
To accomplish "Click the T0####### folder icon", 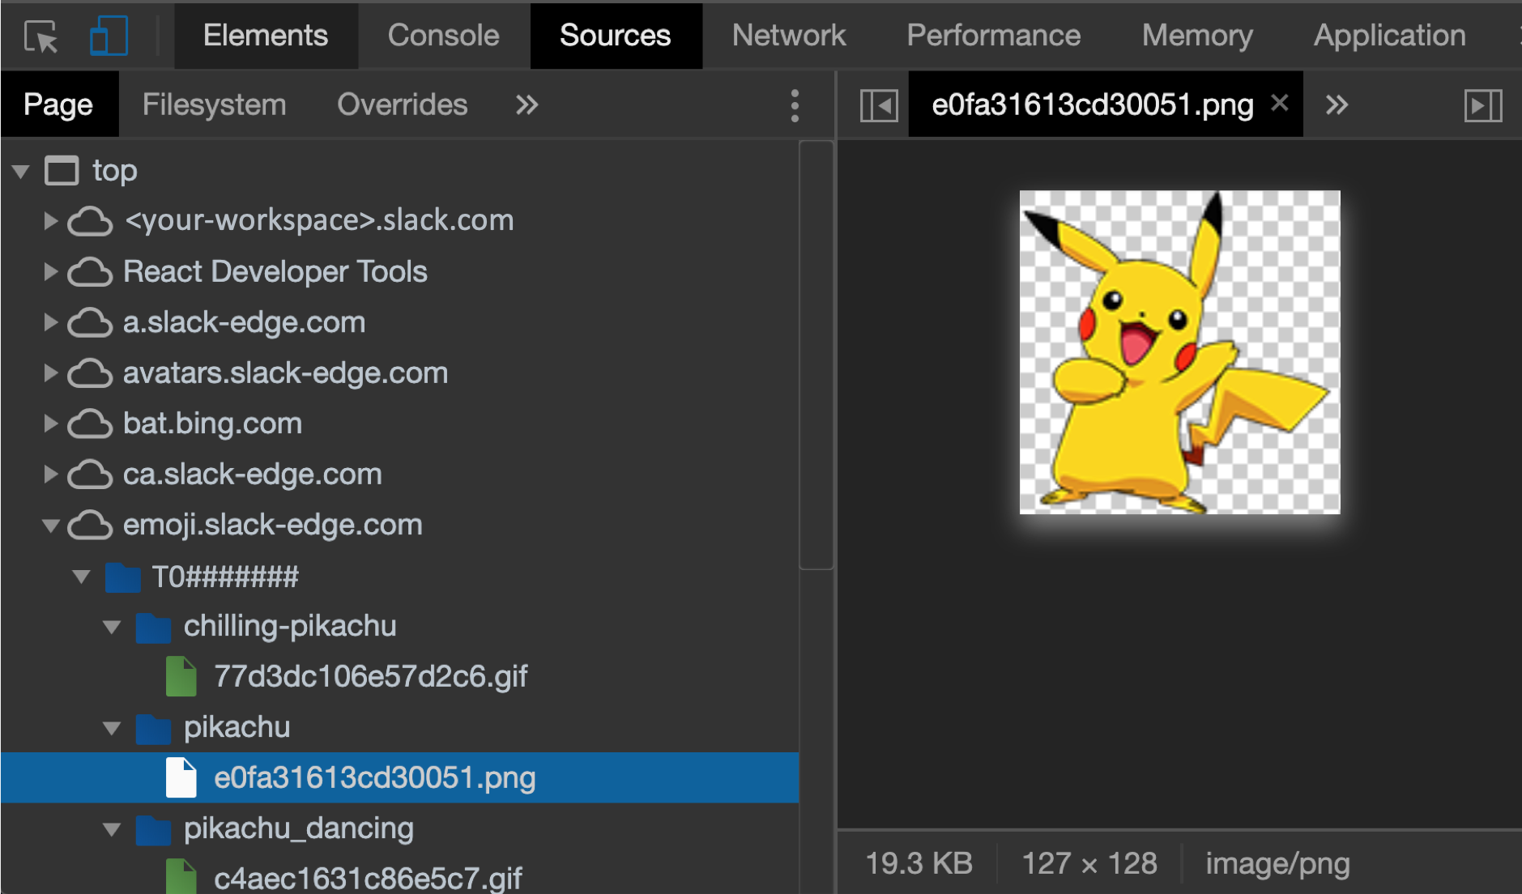I will [x=122, y=577].
